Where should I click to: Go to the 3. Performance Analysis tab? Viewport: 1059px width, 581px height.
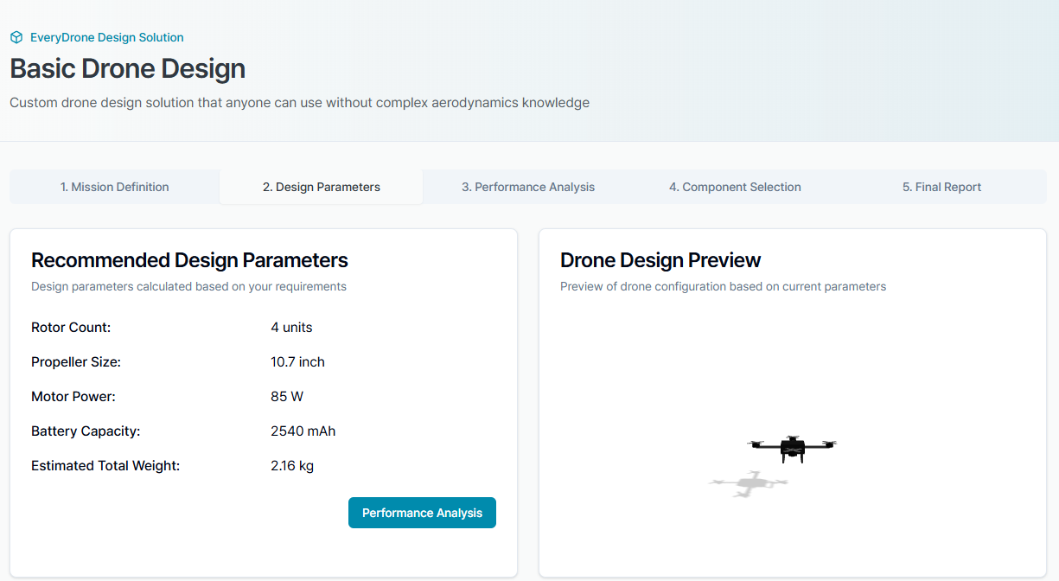528,187
